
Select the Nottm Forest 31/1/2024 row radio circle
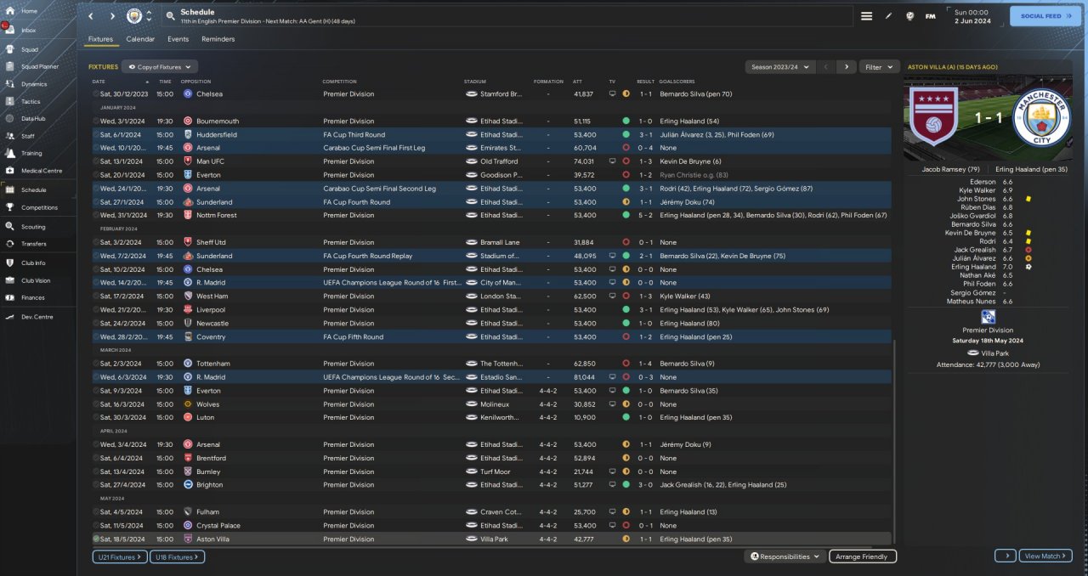pos(96,215)
